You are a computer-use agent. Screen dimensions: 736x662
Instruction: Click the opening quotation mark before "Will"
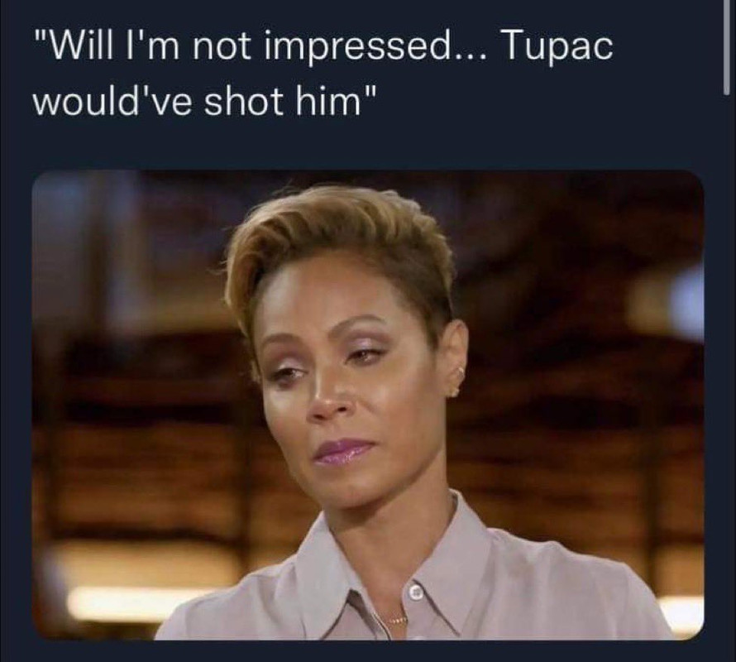pos(41,40)
